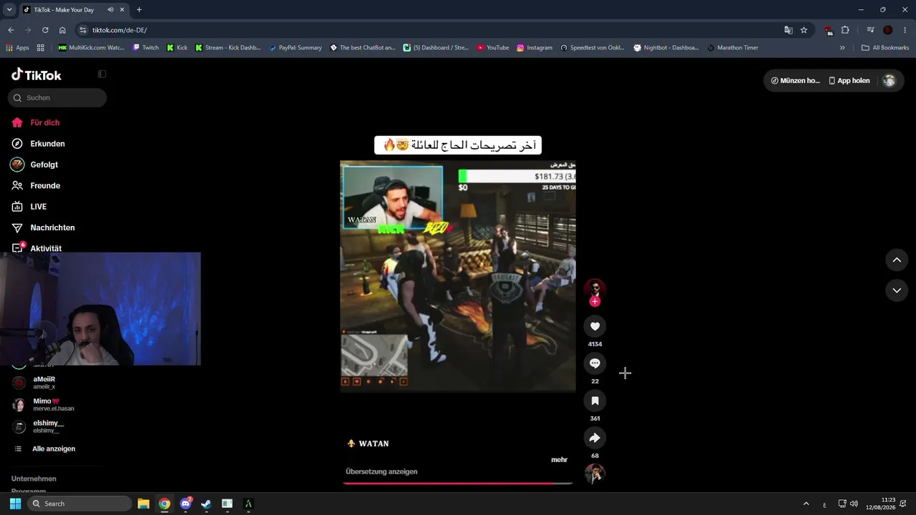Open the Windows Start menu
The image size is (916, 515).
coord(15,504)
